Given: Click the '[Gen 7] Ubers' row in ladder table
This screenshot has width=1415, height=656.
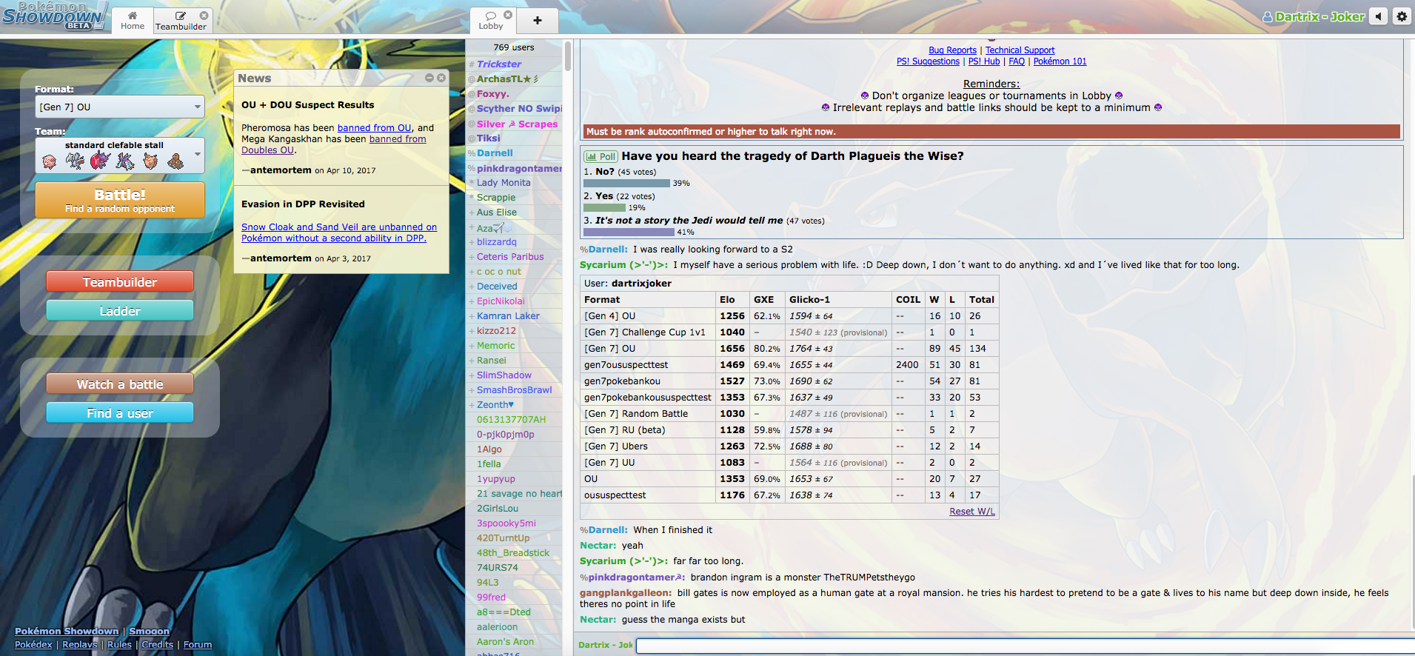Looking at the screenshot, I should click(x=789, y=446).
